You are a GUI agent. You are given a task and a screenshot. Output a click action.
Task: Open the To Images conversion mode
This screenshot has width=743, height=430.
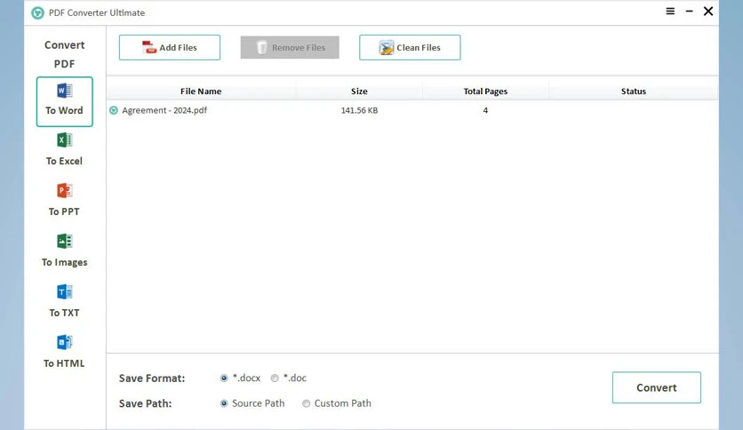(65, 251)
